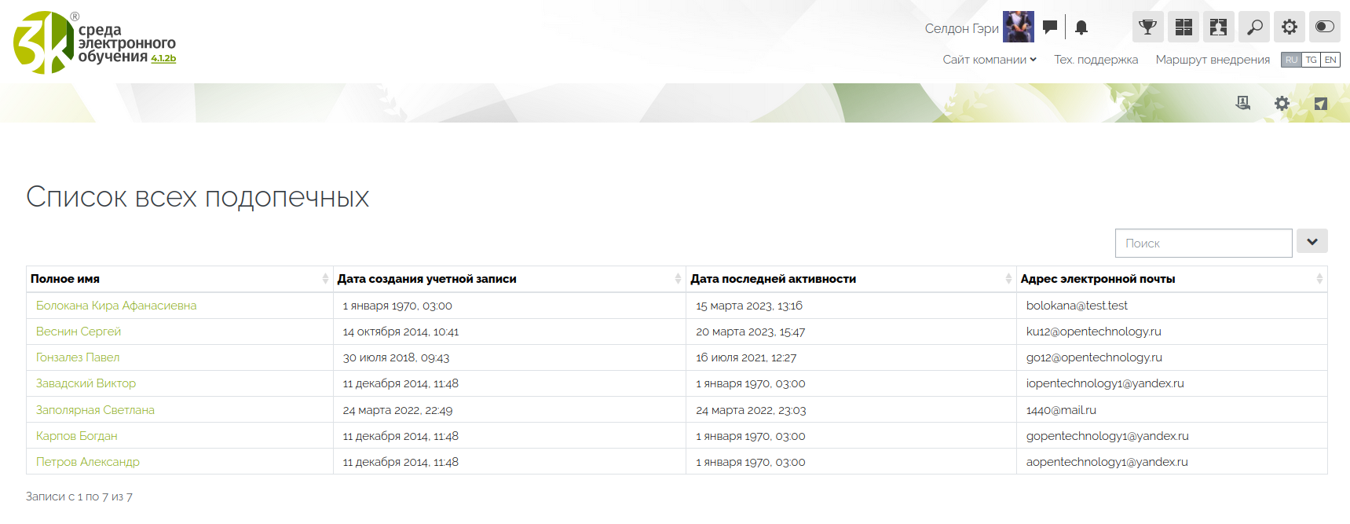Screen dimensions: 1350x524
Task: Open the dashboard tiles icon
Action: click(1184, 27)
